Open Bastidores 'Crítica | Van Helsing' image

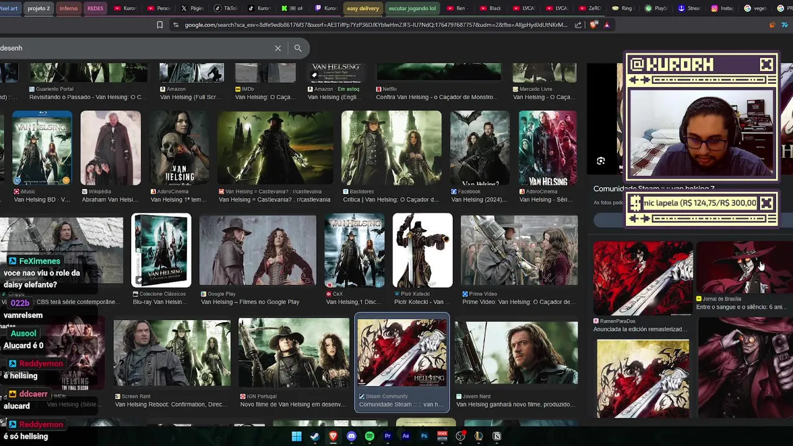tap(392, 147)
